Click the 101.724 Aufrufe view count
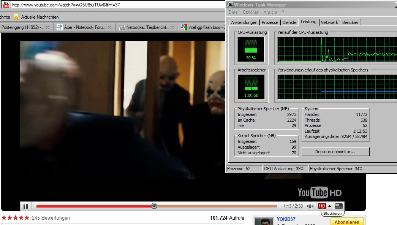This screenshot has width=397, height=225. [x=227, y=218]
